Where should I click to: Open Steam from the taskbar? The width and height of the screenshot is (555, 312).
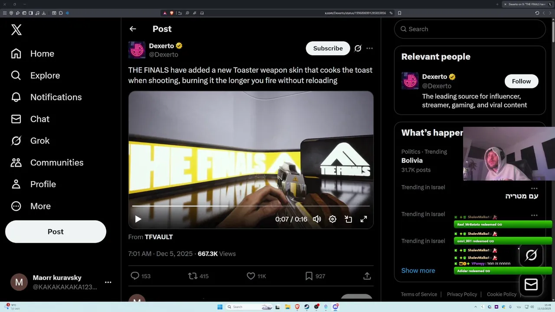tap(307, 307)
